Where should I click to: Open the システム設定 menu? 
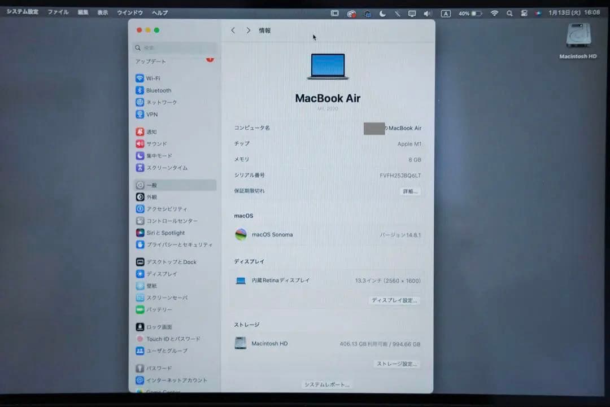[23, 12]
